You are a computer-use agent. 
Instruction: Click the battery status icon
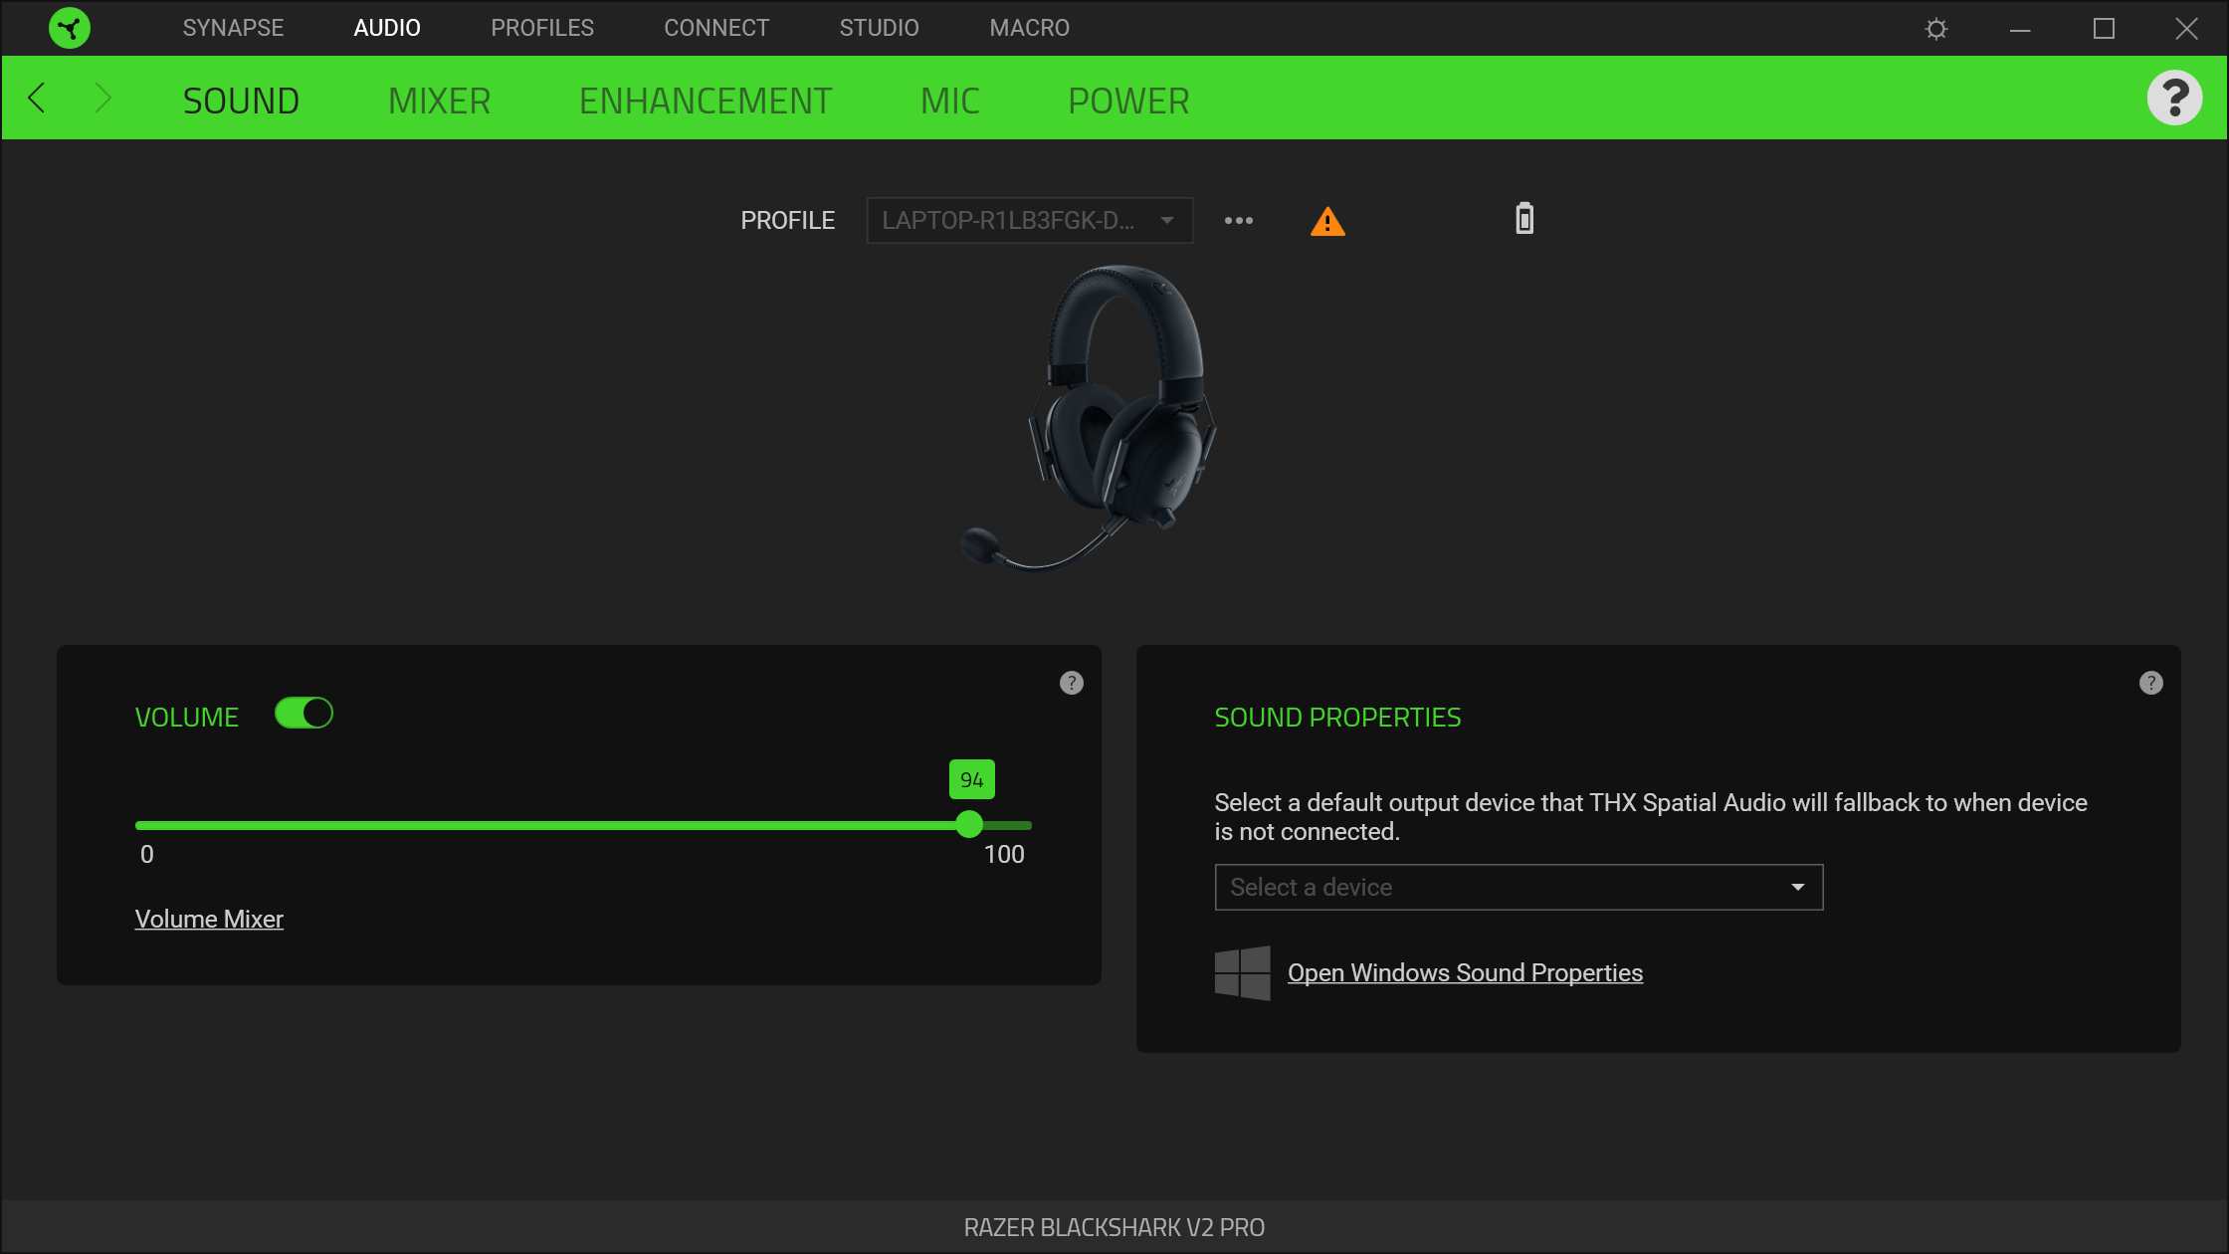click(x=1523, y=219)
